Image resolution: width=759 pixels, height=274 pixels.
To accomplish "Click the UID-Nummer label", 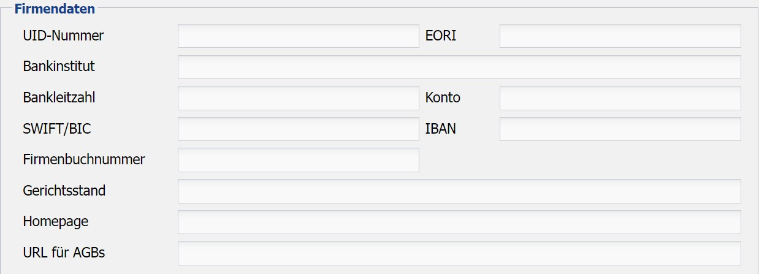I will coord(63,36).
